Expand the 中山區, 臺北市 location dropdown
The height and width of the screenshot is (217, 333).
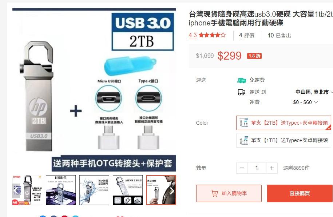pyautogui.click(x=314, y=92)
